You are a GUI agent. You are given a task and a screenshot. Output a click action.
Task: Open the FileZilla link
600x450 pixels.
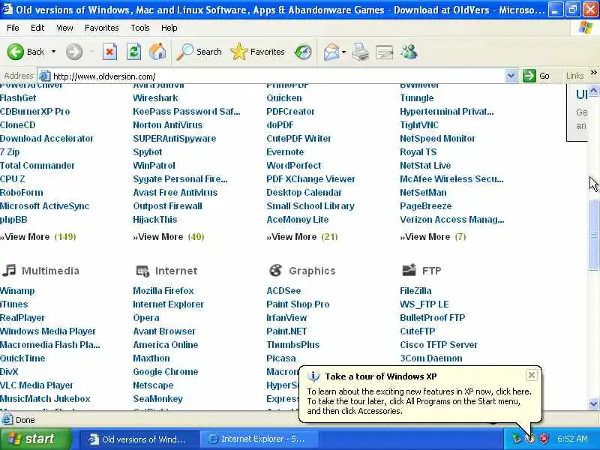point(415,291)
